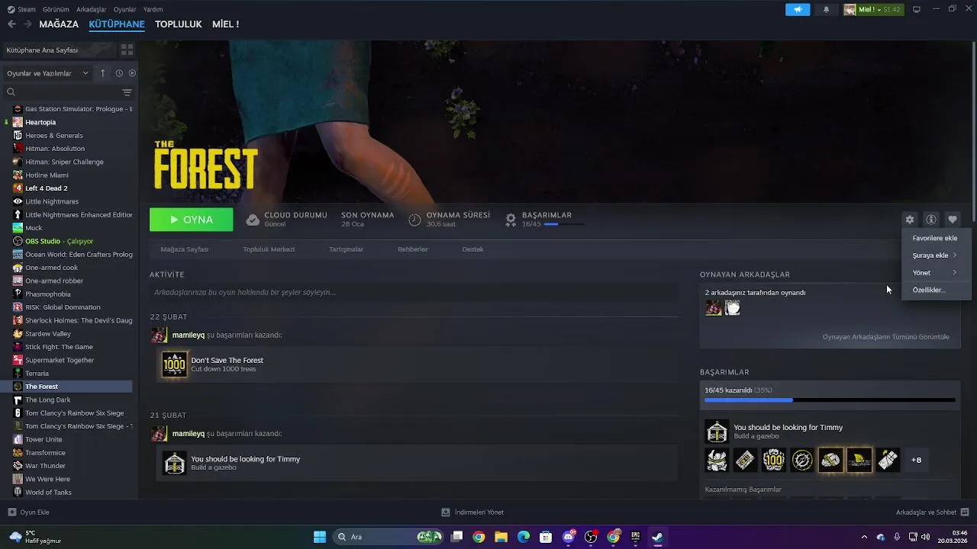Click the Oyun Ekle plus icon
The height and width of the screenshot is (549, 977).
[11, 512]
